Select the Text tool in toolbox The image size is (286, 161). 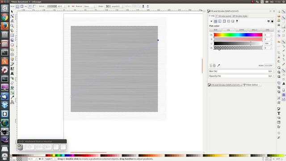(x=12, y=73)
